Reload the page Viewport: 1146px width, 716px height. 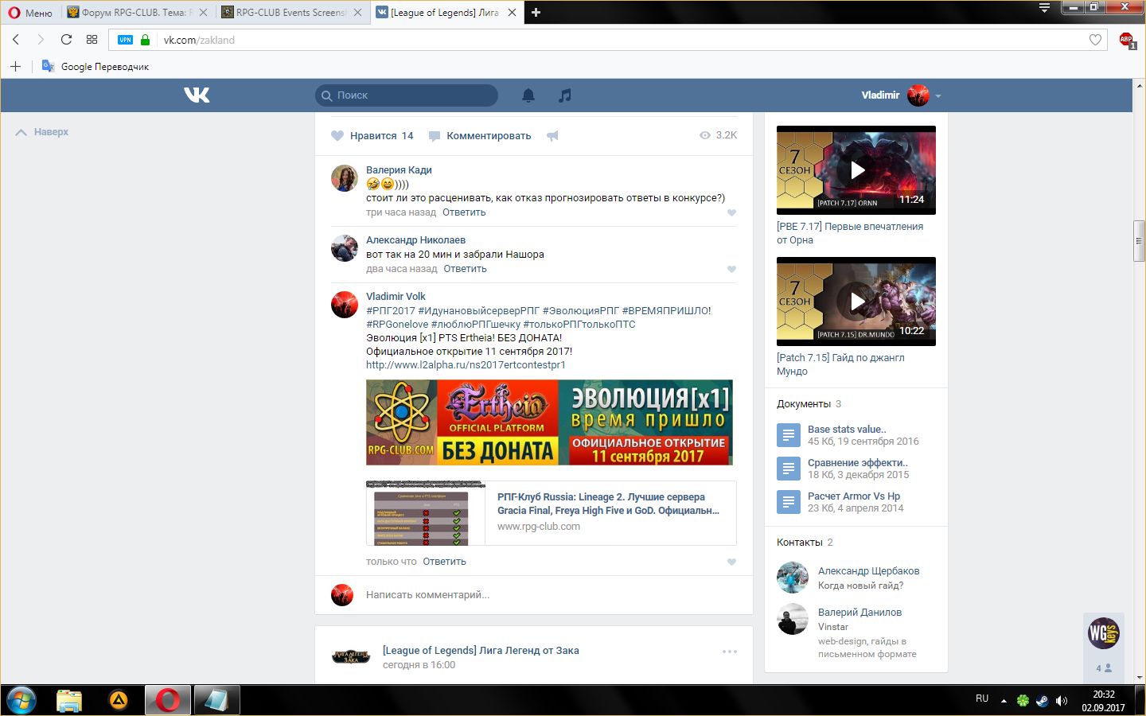point(66,39)
